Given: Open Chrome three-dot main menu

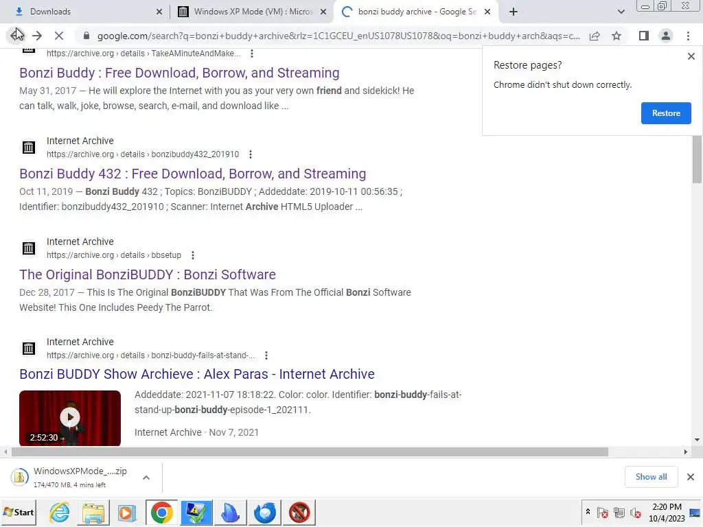Looking at the screenshot, I should pyautogui.click(x=688, y=36).
